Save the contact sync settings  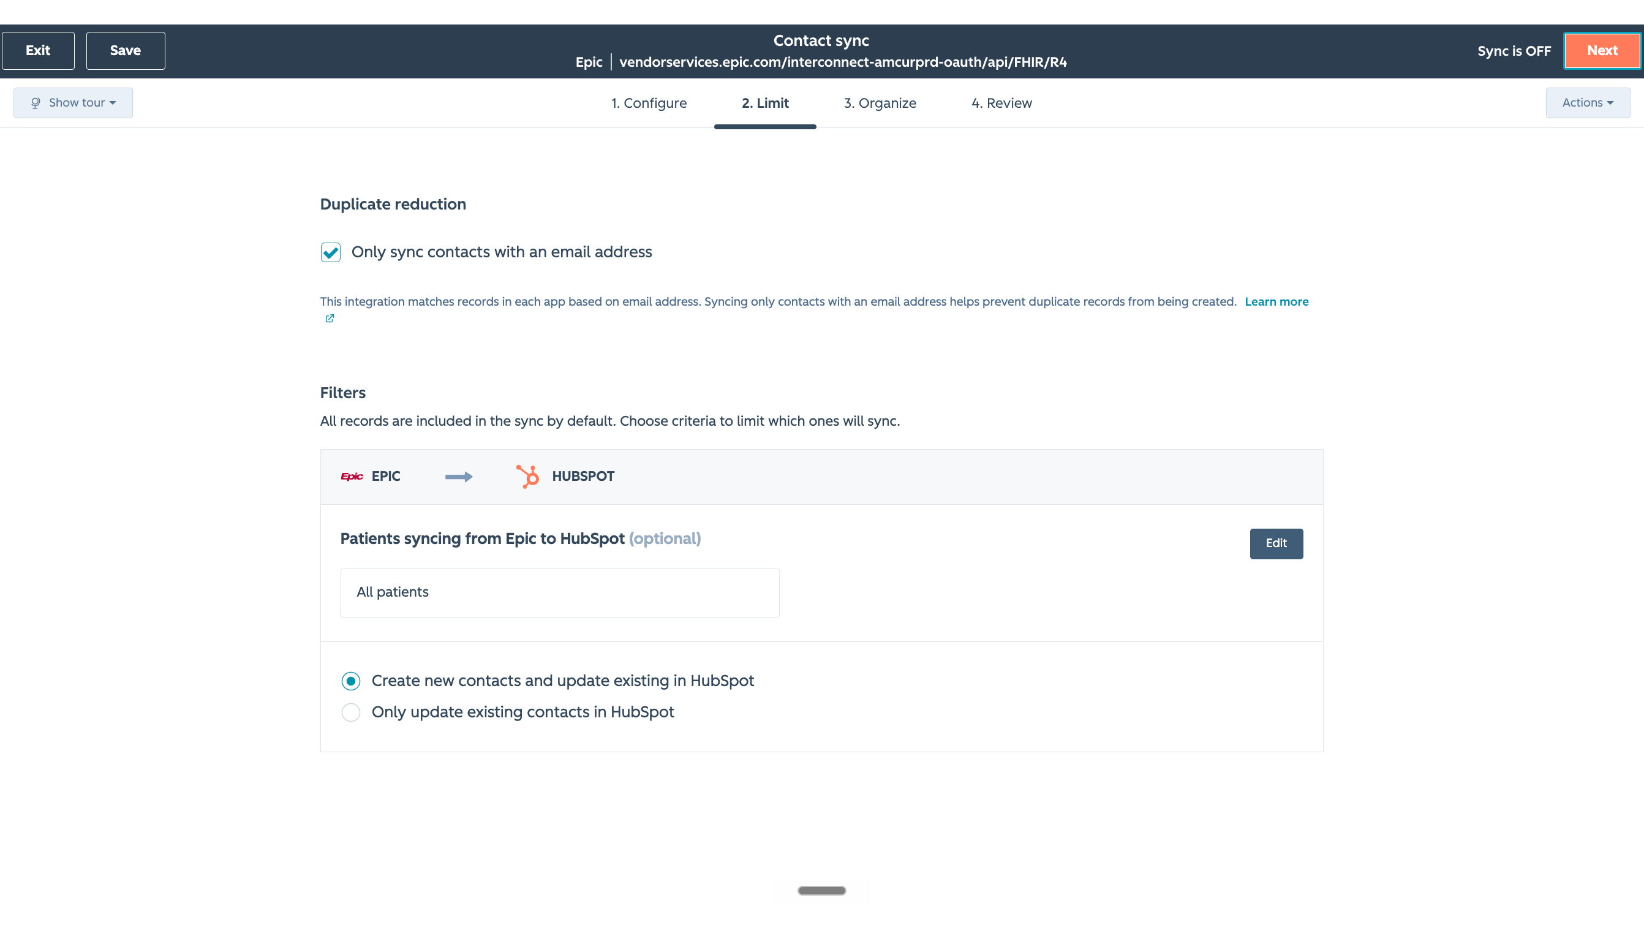(125, 50)
